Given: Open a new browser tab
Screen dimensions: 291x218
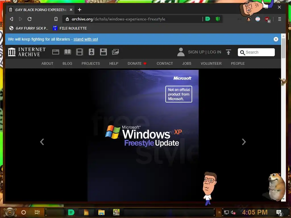Looking at the screenshot, I should point(80,10).
